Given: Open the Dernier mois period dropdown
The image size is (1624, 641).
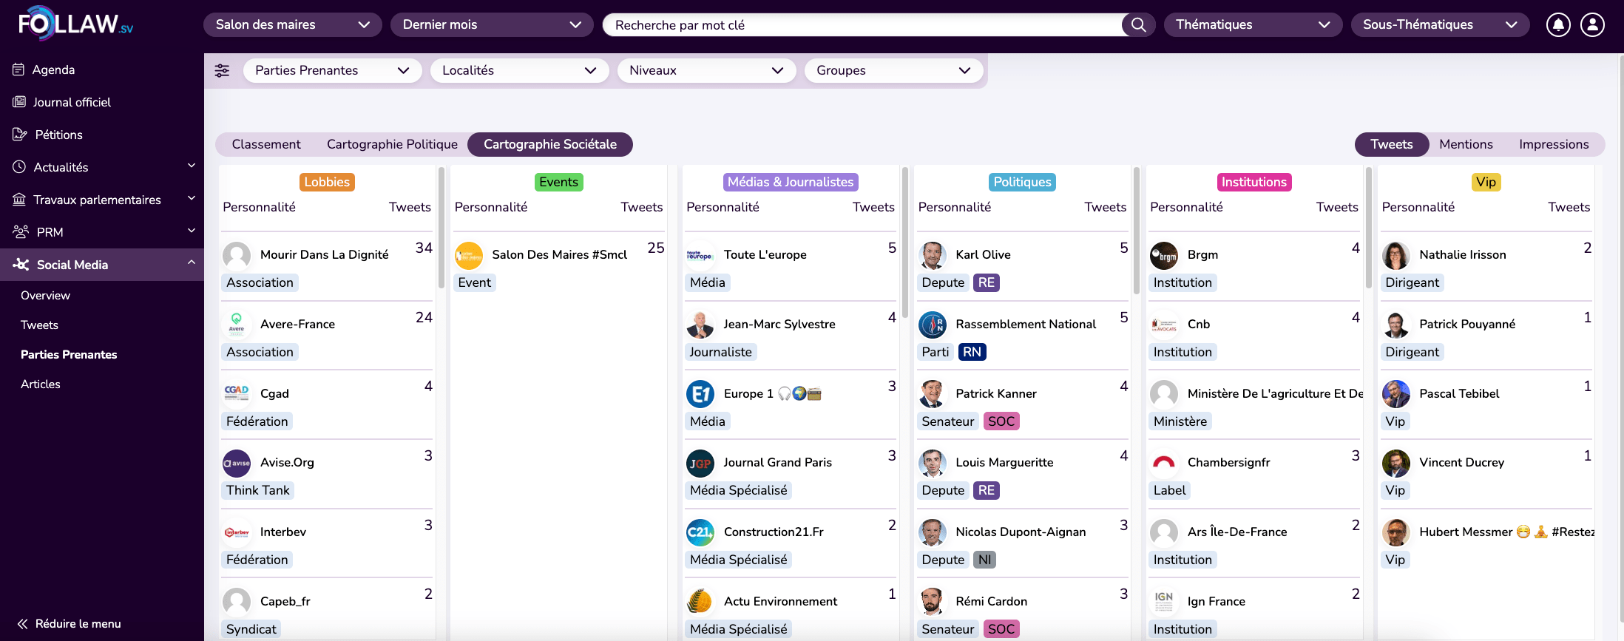Looking at the screenshot, I should tap(491, 24).
